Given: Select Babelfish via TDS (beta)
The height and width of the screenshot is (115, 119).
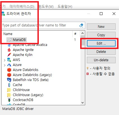Looking at the screenshot, I should [x=31, y=80].
